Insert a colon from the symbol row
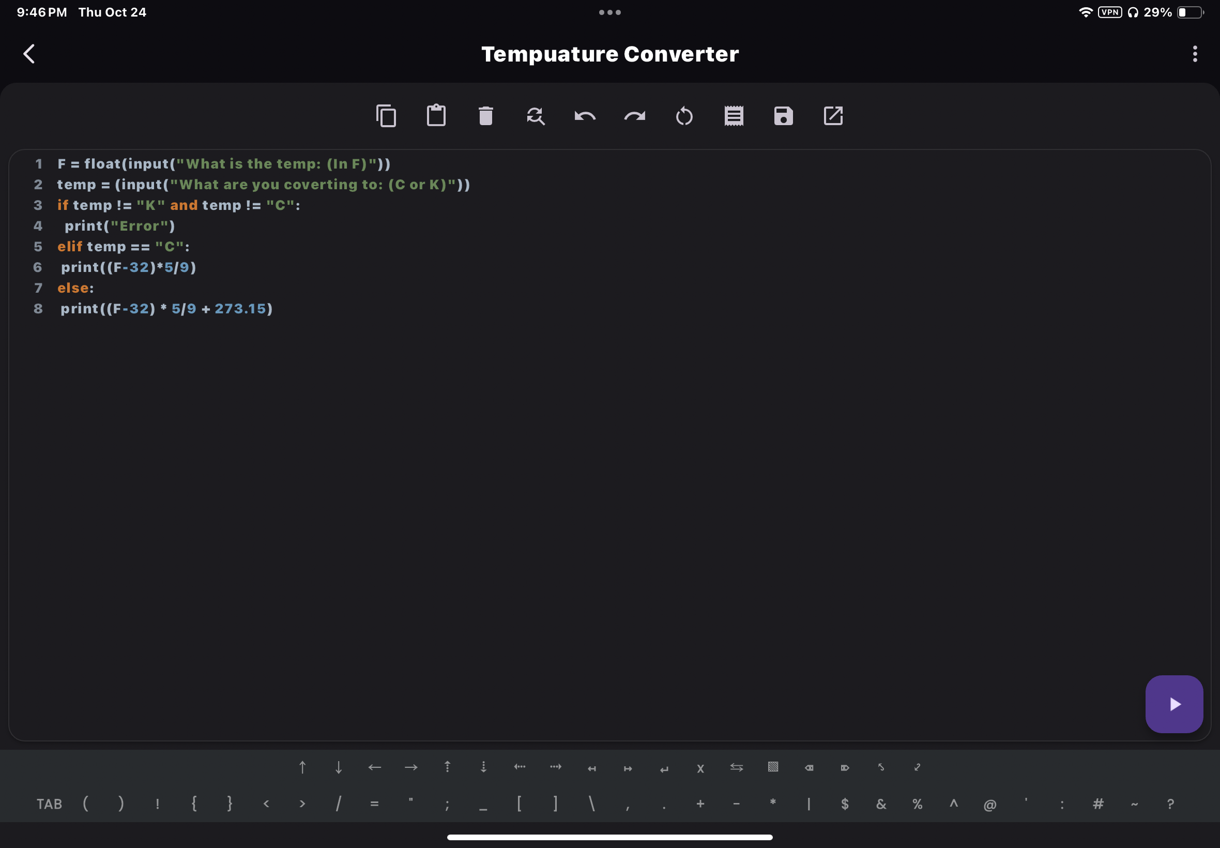The image size is (1220, 848). [x=1062, y=804]
